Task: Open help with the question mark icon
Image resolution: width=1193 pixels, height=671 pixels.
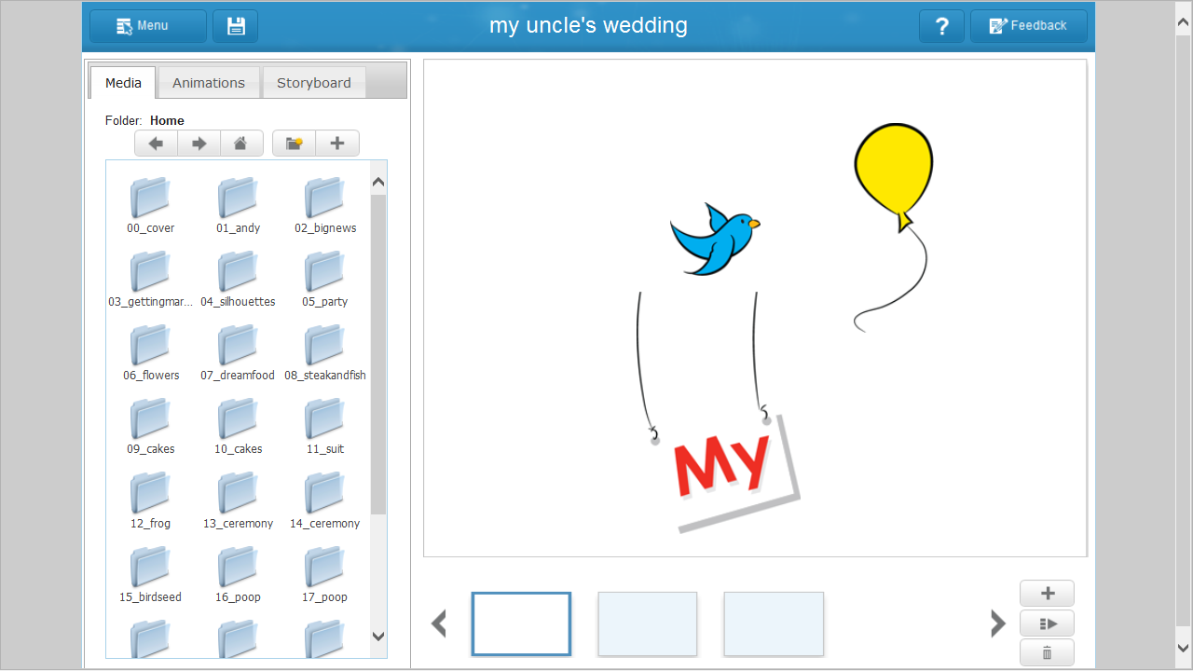Action: (x=941, y=26)
